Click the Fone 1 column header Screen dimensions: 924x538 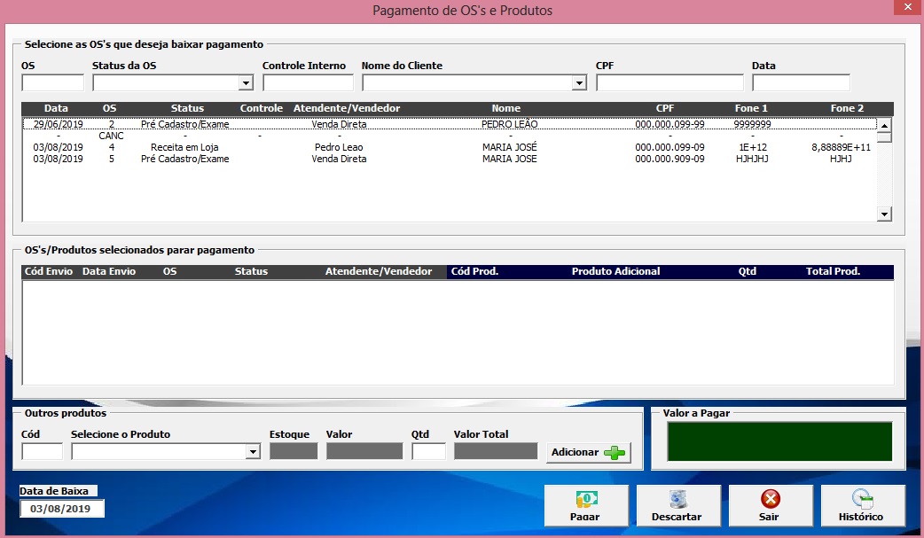point(751,108)
